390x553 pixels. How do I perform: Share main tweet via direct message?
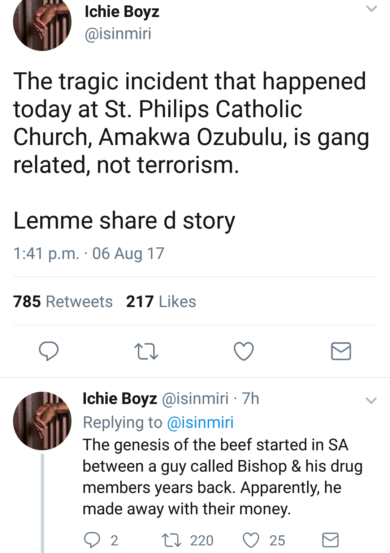[x=341, y=351]
